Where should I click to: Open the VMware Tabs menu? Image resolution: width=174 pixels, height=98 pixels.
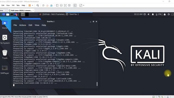pyautogui.click(x=18, y=5)
